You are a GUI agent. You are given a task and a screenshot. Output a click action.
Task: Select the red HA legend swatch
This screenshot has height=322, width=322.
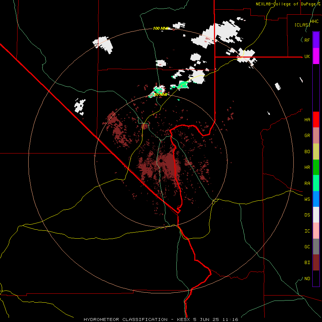[x=316, y=119]
